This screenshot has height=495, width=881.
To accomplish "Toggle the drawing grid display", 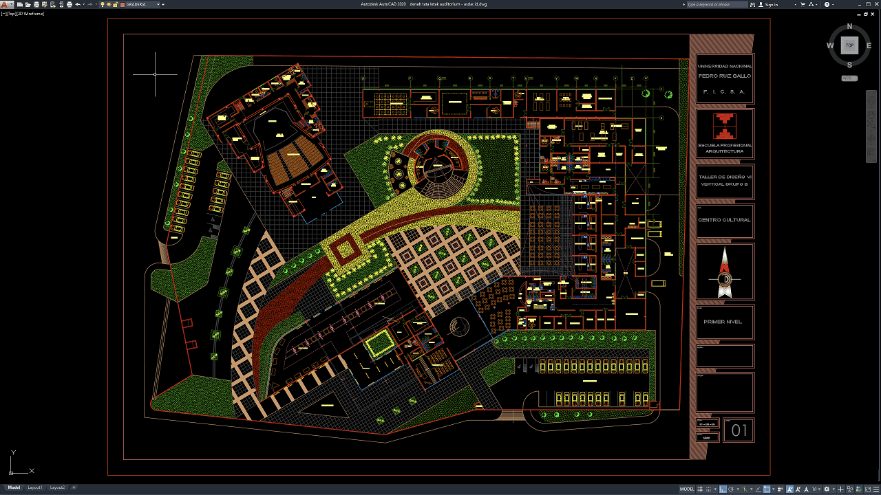I will (700, 489).
